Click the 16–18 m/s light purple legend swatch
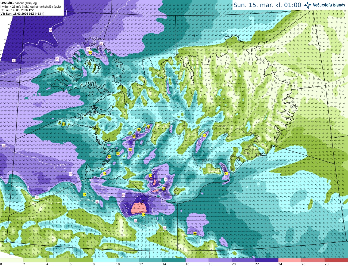Image resolution: width=348 pixels, height=266 pixels. [x=197, y=260]
